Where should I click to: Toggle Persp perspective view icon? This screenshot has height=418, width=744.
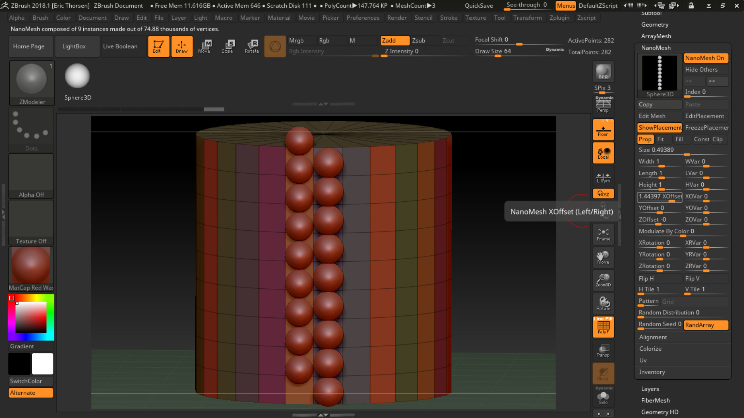click(603, 104)
